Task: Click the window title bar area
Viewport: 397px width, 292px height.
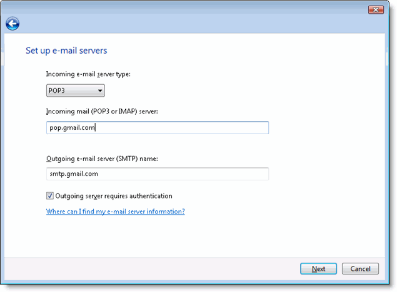Action: [188, 10]
